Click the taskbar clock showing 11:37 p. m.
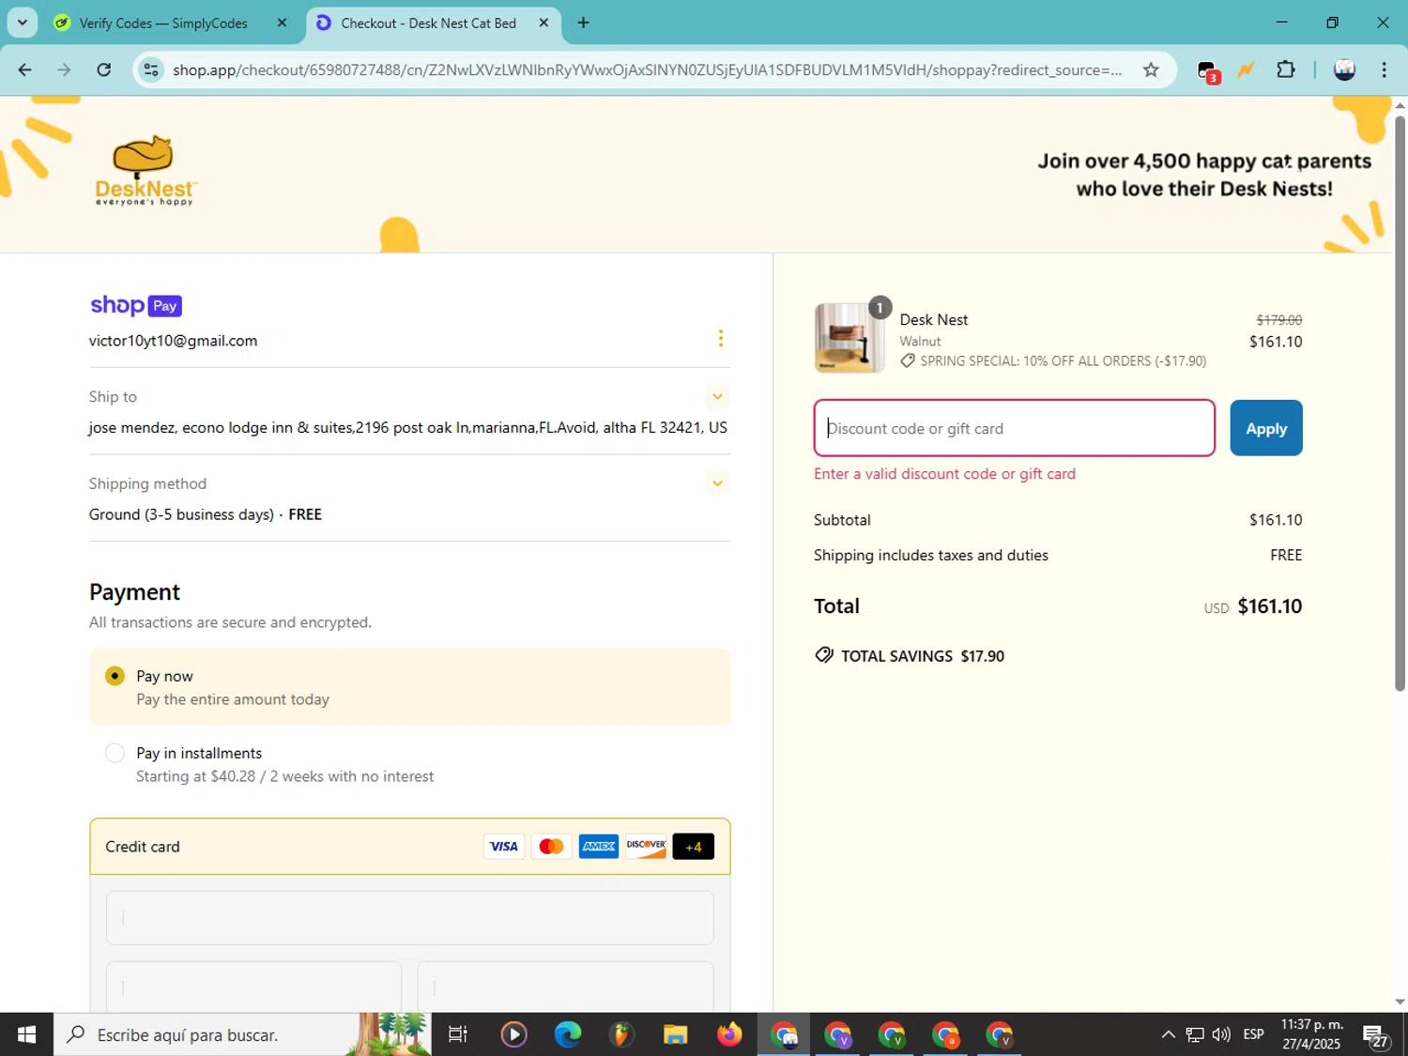The height and width of the screenshot is (1056, 1408). click(1312, 1034)
